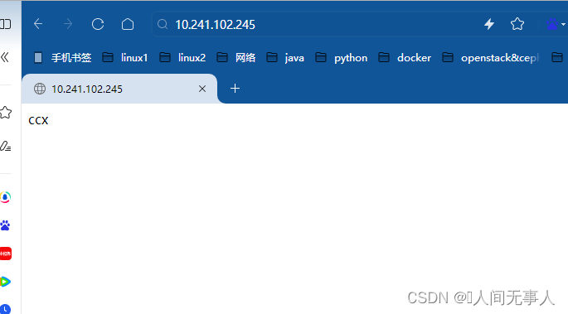Collapse the sidebar with the double chevron
This screenshot has width=568, height=314.
tap(5, 57)
